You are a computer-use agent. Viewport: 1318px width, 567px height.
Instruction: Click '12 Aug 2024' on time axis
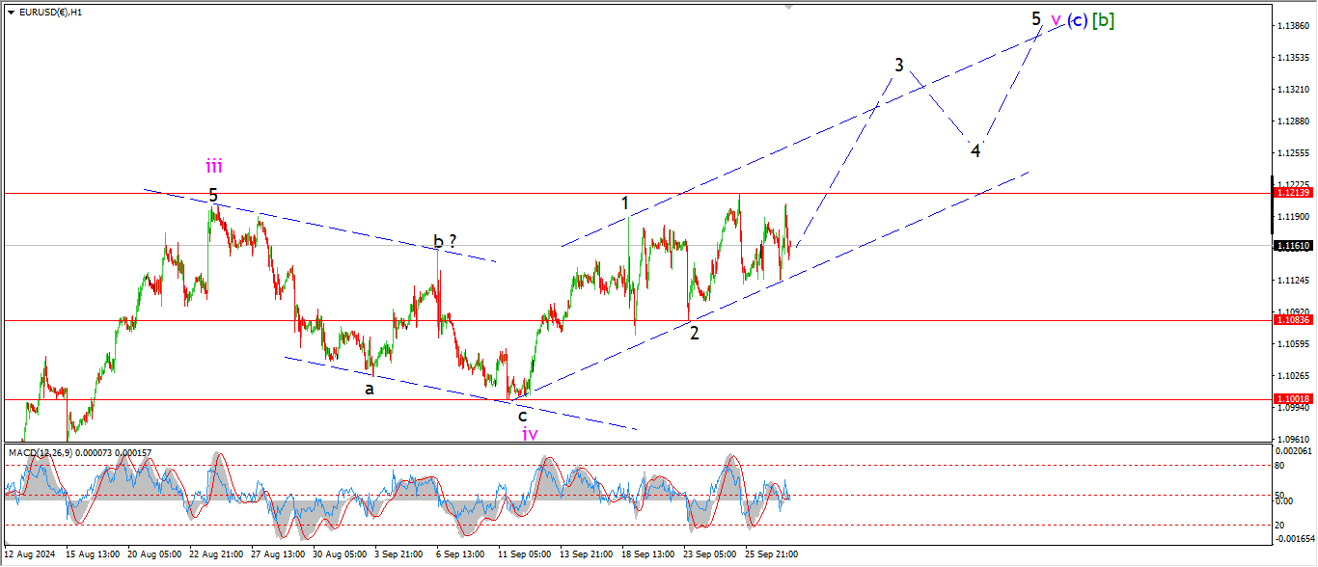click(30, 554)
